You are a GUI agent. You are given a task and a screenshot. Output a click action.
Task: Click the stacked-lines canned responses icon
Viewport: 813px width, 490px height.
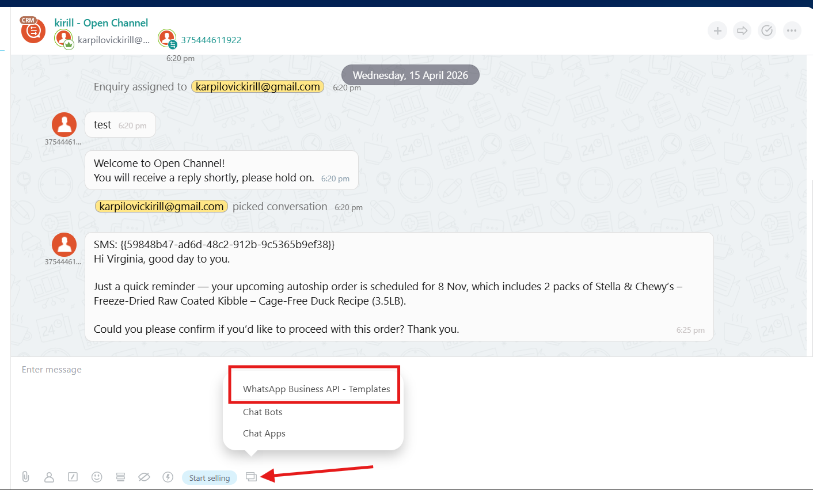[120, 477]
